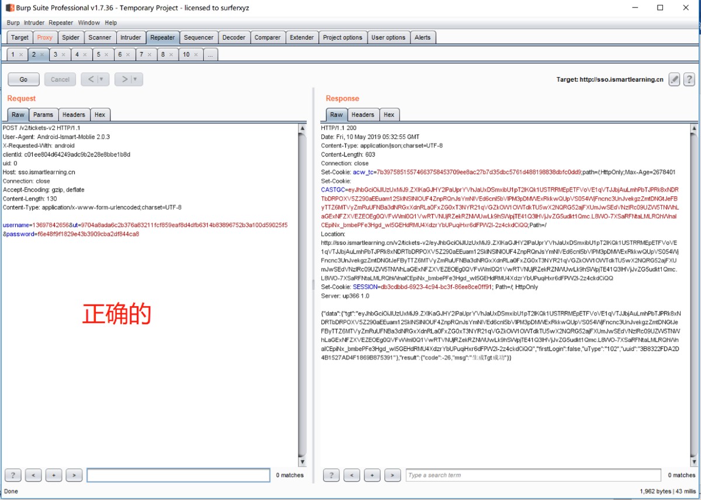Open Repeater help question mark icon
Viewport: 701px width, 500px height.
coord(689,79)
